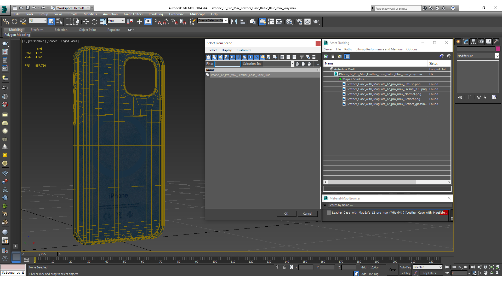Screen dimensions: 502x282
Task: Click the Zoom Extents All icon
Action: pyautogui.click(x=498, y=267)
